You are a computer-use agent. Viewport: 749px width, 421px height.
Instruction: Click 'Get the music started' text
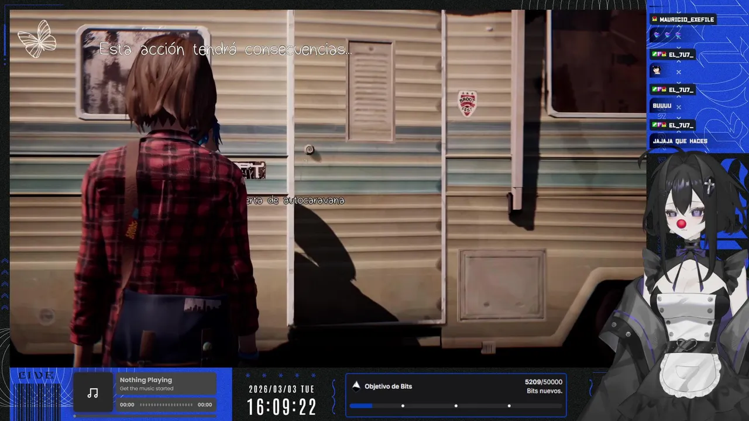(146, 388)
